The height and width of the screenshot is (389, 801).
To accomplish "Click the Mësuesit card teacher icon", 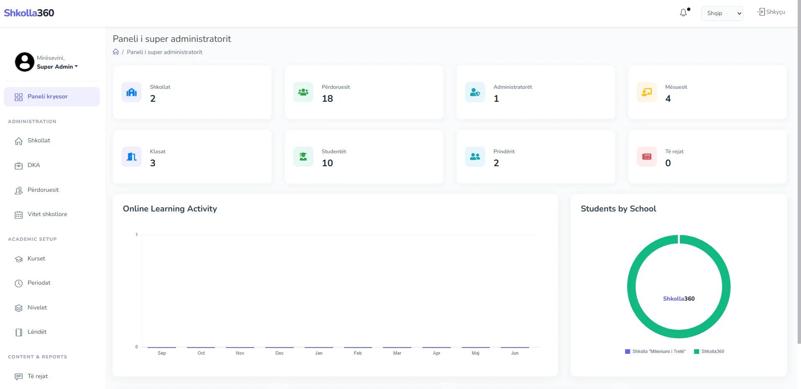I will tap(647, 92).
